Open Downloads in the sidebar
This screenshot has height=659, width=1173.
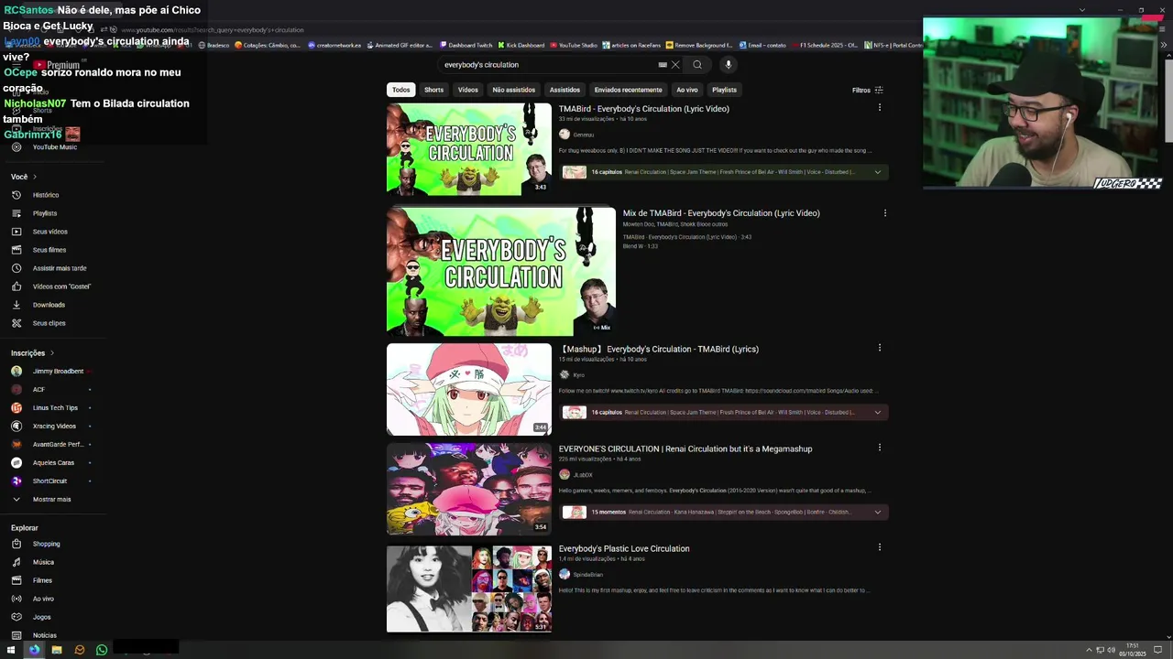(49, 305)
